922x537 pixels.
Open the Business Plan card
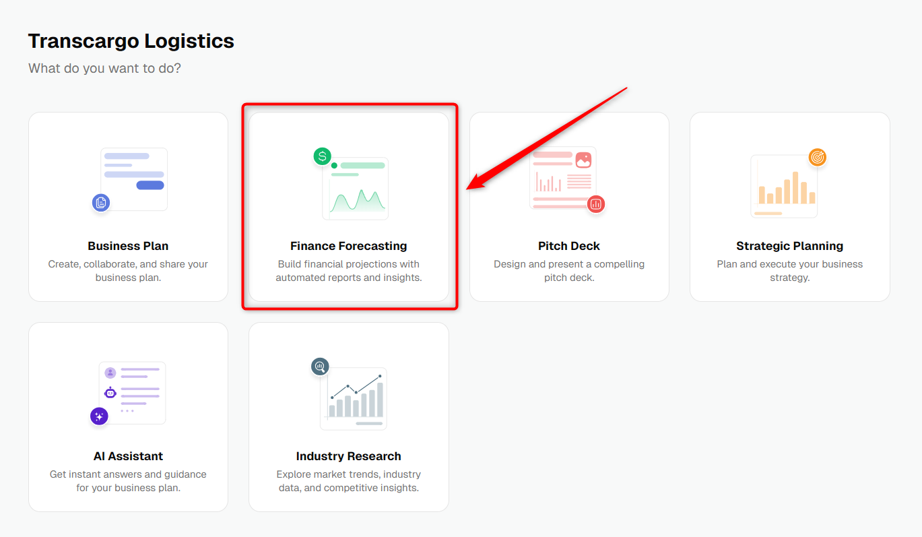(x=128, y=207)
